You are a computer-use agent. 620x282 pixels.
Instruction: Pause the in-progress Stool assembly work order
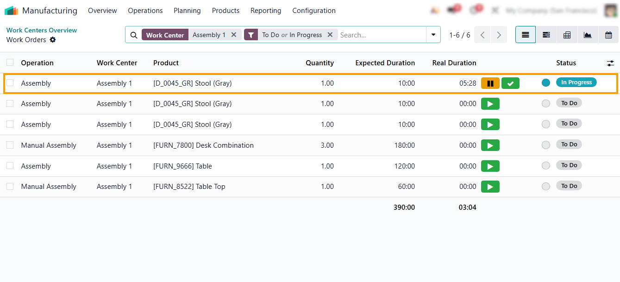[490, 83]
